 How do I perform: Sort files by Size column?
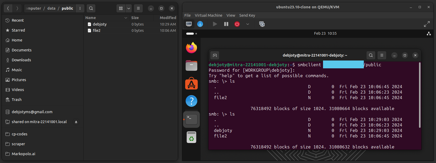click(x=141, y=18)
